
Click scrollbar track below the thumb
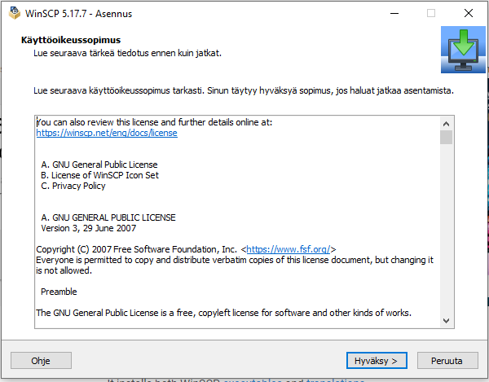click(x=446, y=236)
